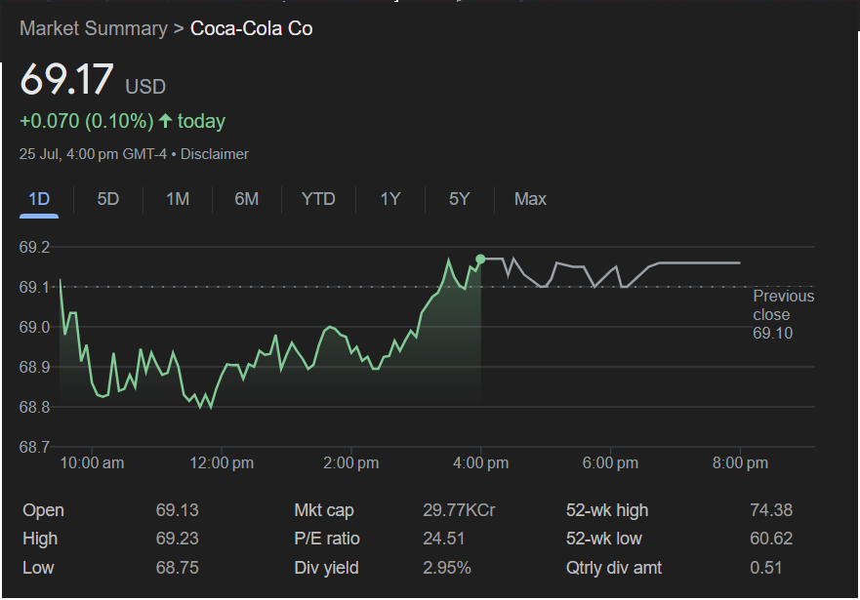Click the green closing price dot on chart

click(480, 260)
